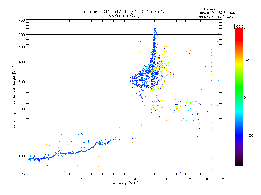Click the x-axis tick label "2"

pos(81,179)
